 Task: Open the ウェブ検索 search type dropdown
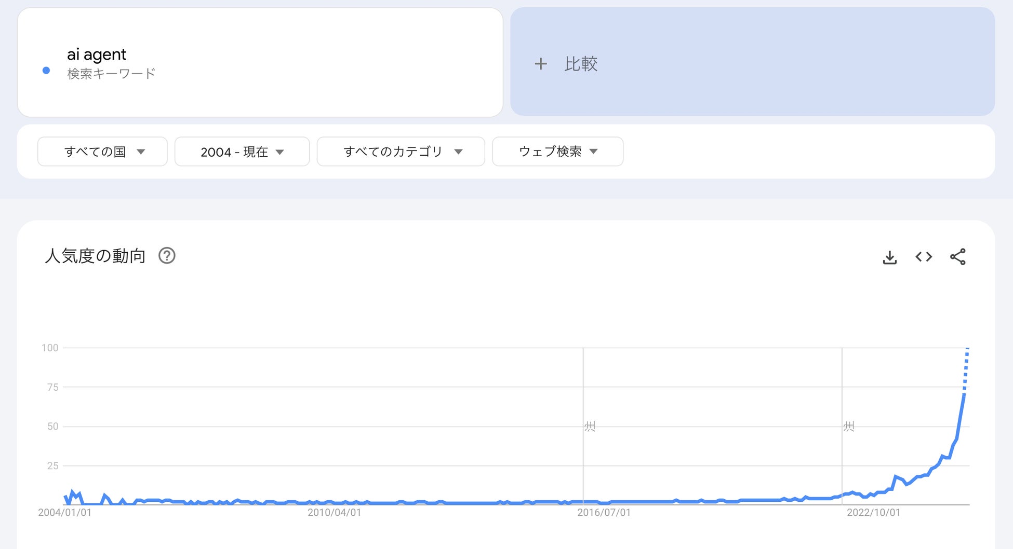pos(557,152)
